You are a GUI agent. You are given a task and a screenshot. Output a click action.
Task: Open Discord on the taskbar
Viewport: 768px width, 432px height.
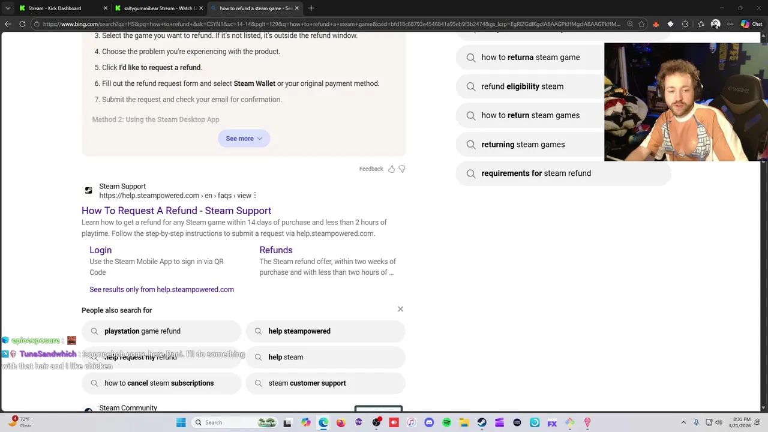[x=429, y=422]
